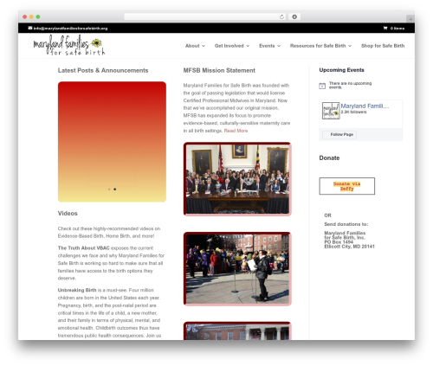The height and width of the screenshot is (366, 433).
Task: Open Resources for Safe Birth menu
Action: point(318,46)
